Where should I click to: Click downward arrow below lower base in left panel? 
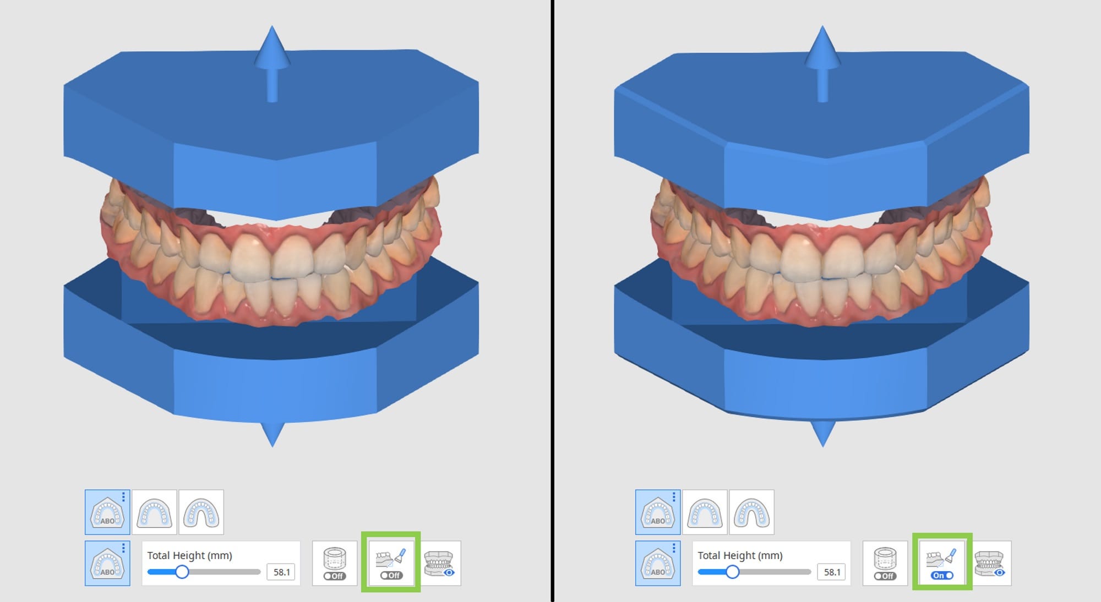[272, 434]
